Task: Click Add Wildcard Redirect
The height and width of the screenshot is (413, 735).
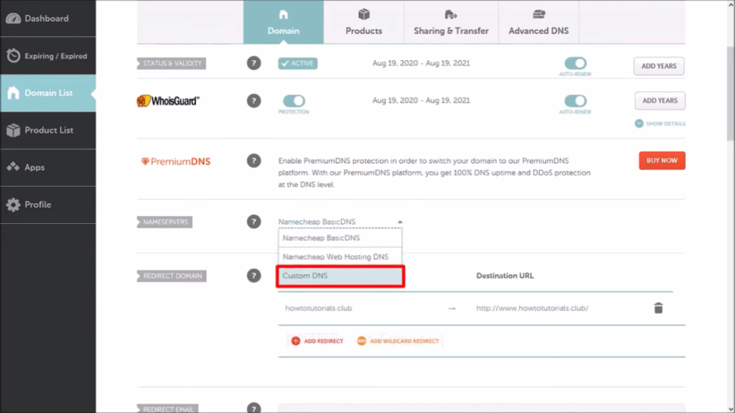Action: tap(398, 341)
